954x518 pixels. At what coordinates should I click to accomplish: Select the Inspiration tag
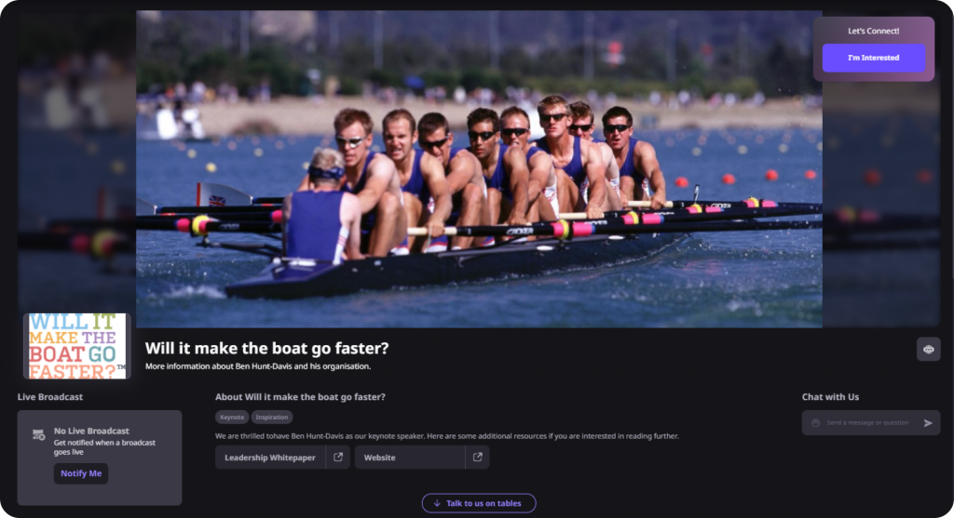[272, 418]
